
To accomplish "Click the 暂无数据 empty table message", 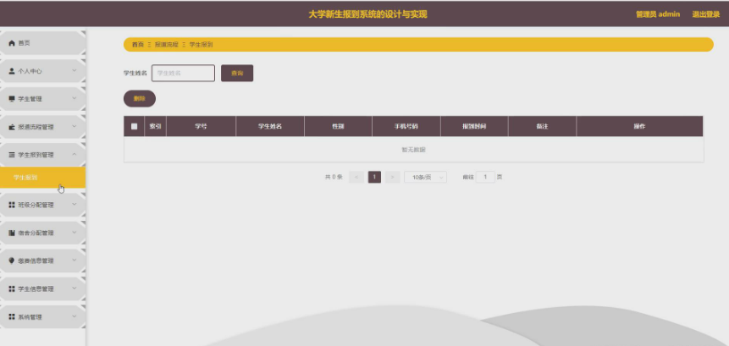I will pos(413,150).
